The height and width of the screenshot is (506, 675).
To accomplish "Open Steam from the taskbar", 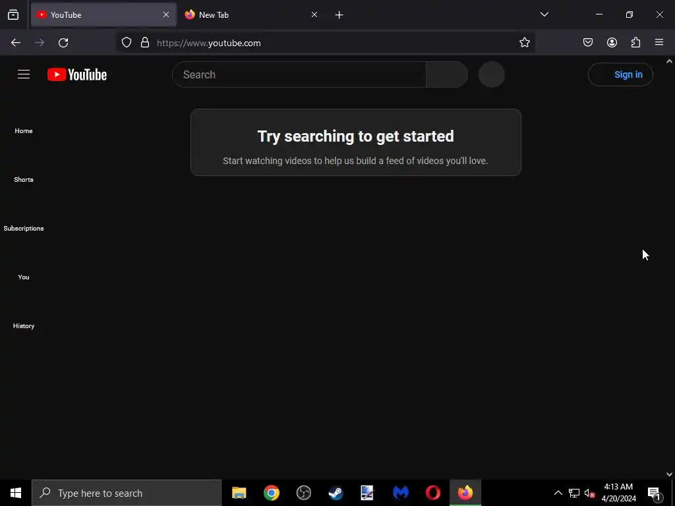I will pos(336,493).
